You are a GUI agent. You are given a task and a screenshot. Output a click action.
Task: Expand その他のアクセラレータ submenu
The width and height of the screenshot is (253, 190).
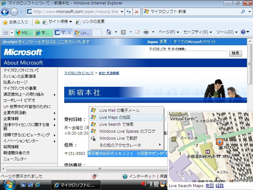(x=126, y=145)
